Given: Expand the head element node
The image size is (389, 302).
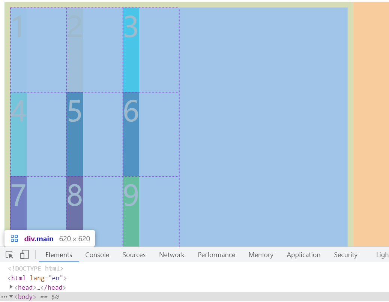Looking at the screenshot, I should tap(11, 287).
